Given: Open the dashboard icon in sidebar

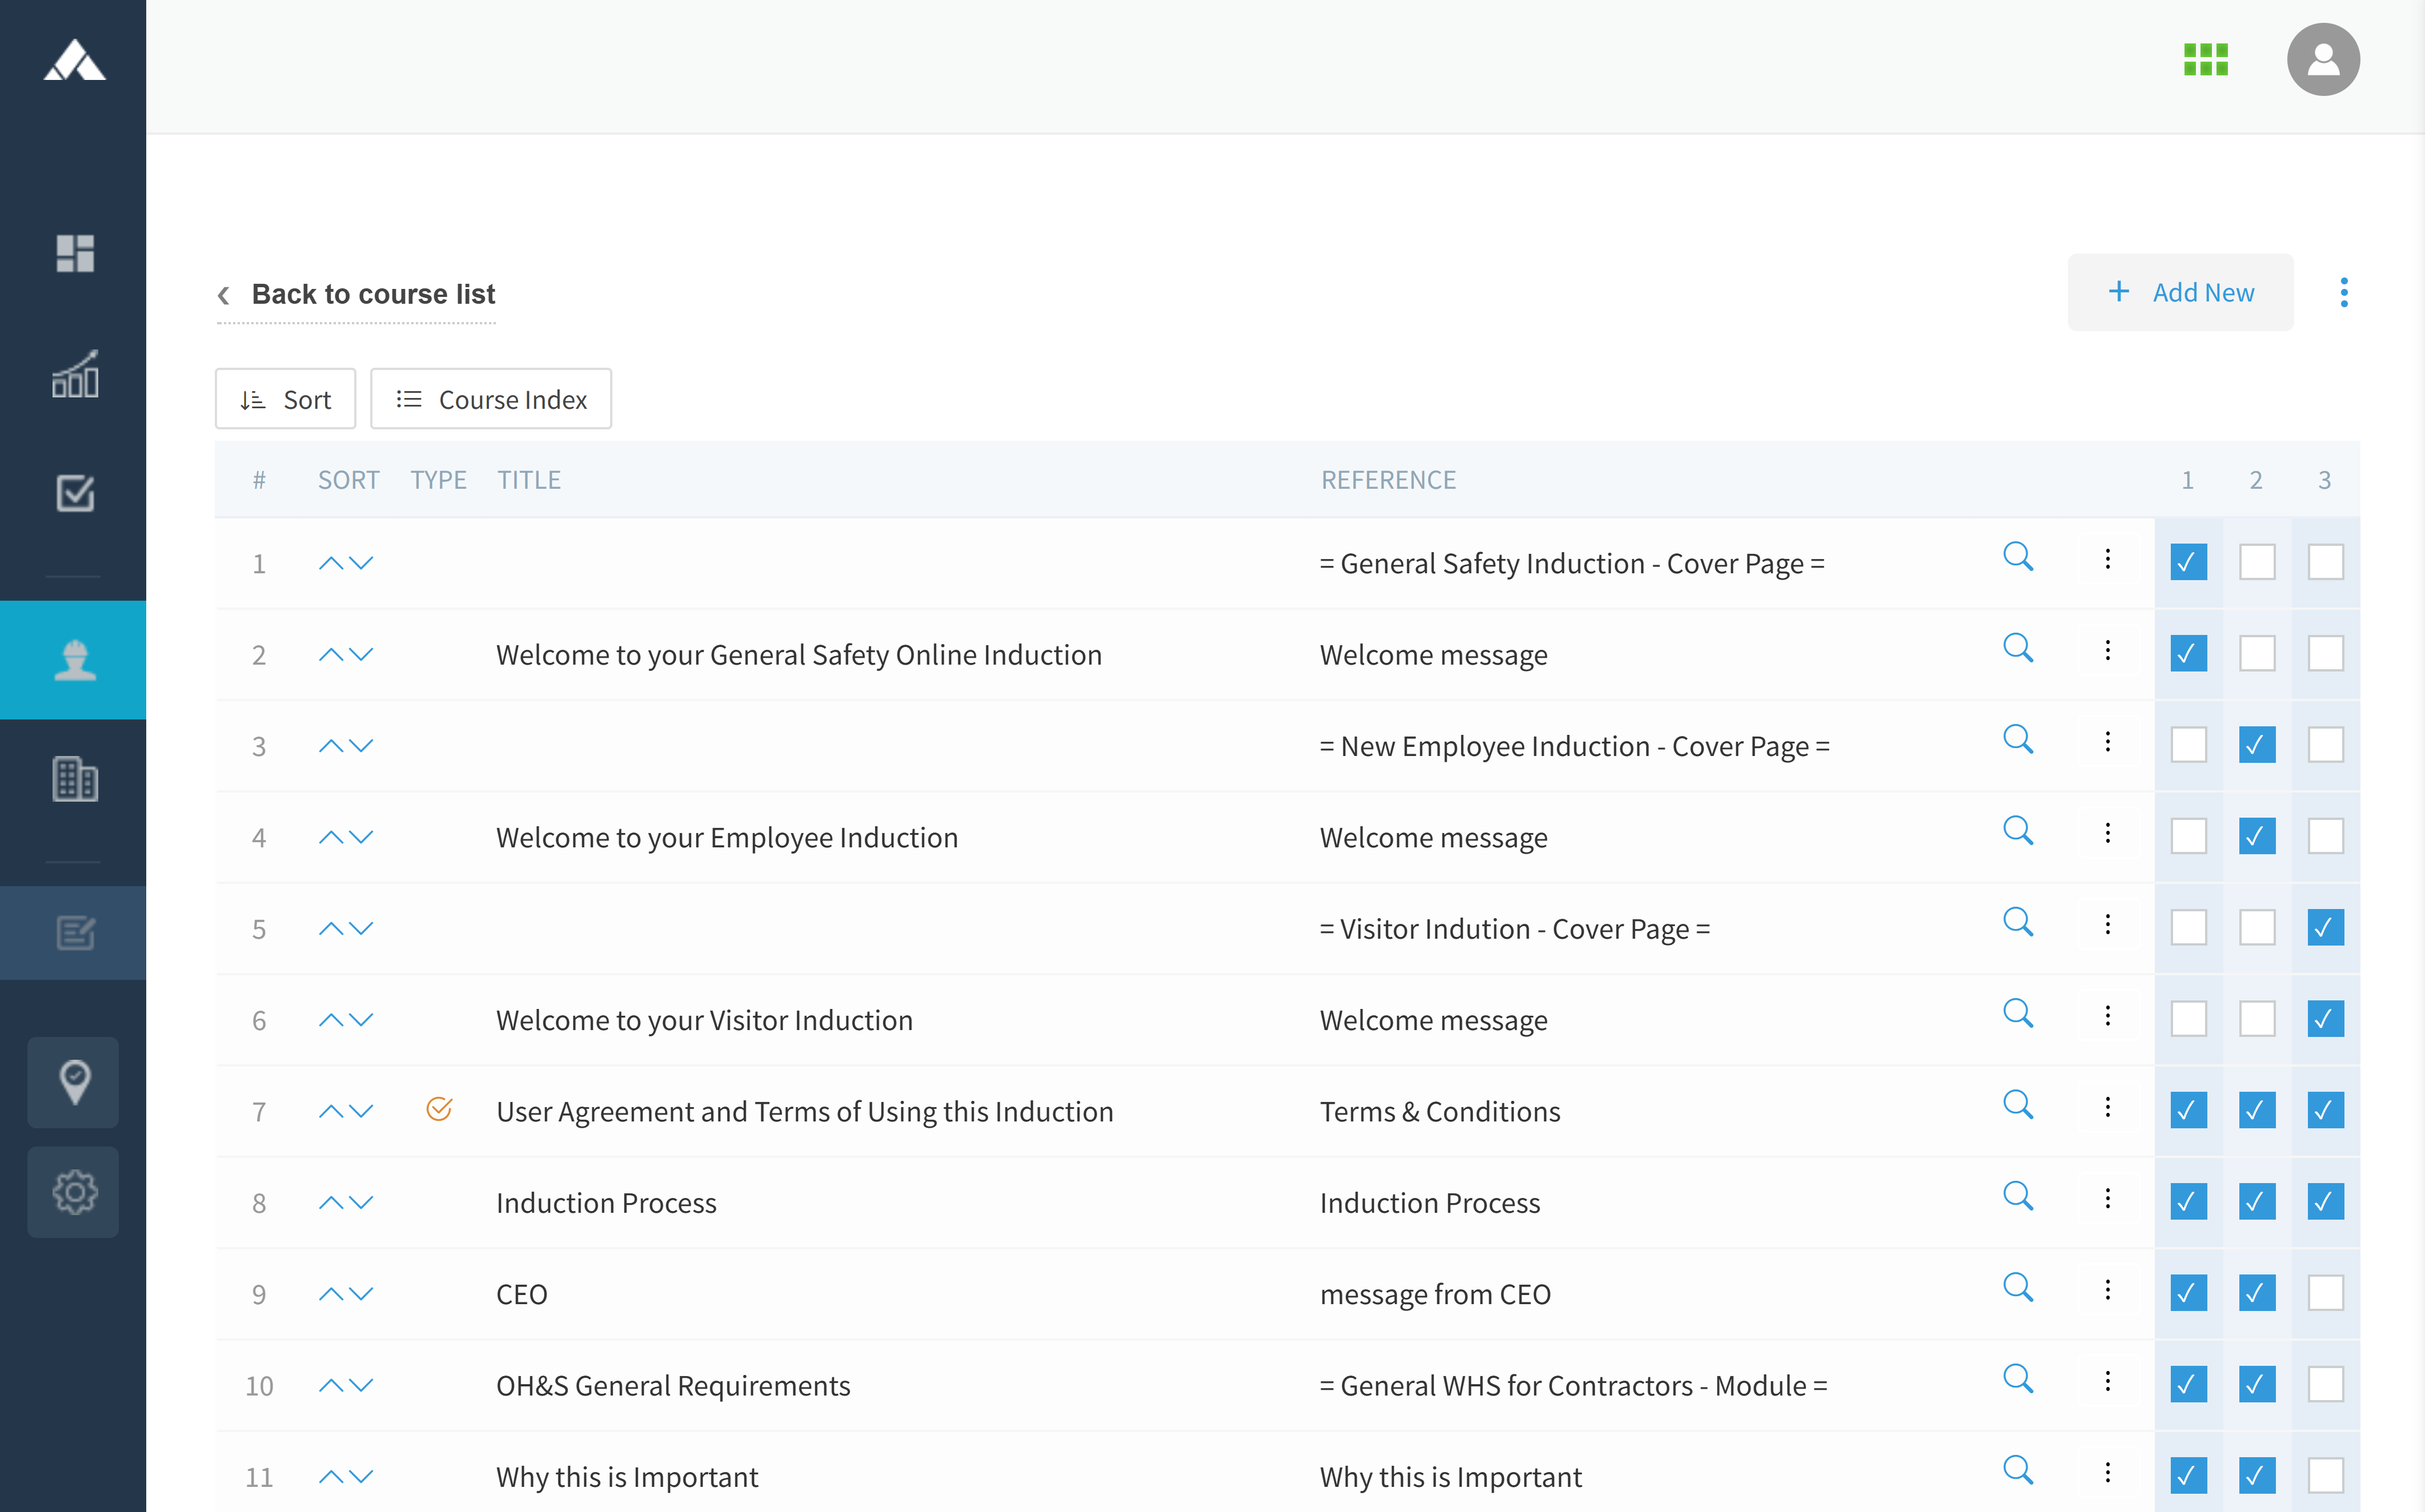Looking at the screenshot, I should click(x=75, y=254).
